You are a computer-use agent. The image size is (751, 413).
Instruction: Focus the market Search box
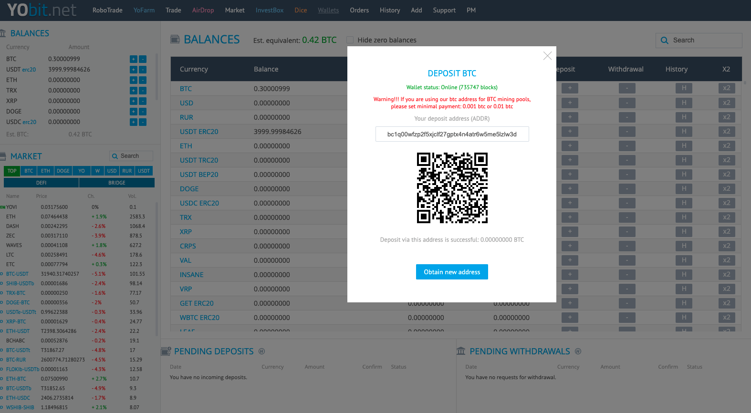(131, 156)
